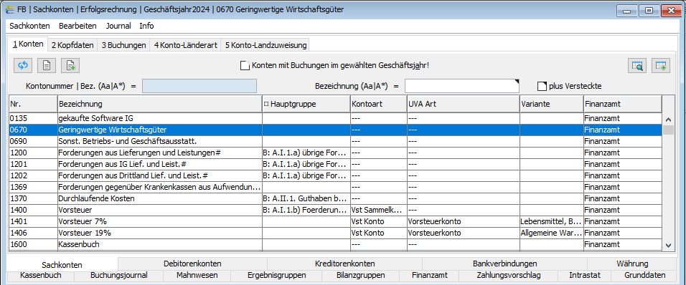Select the row 1406 Vorsteuer 19%
686x285 pixels.
point(334,233)
